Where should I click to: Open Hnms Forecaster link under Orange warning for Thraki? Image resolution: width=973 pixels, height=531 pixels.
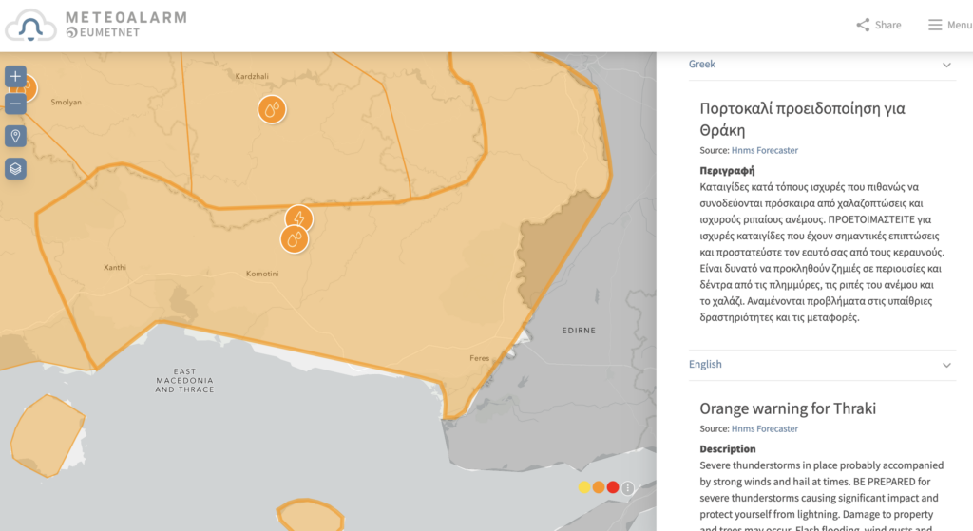[x=764, y=429]
